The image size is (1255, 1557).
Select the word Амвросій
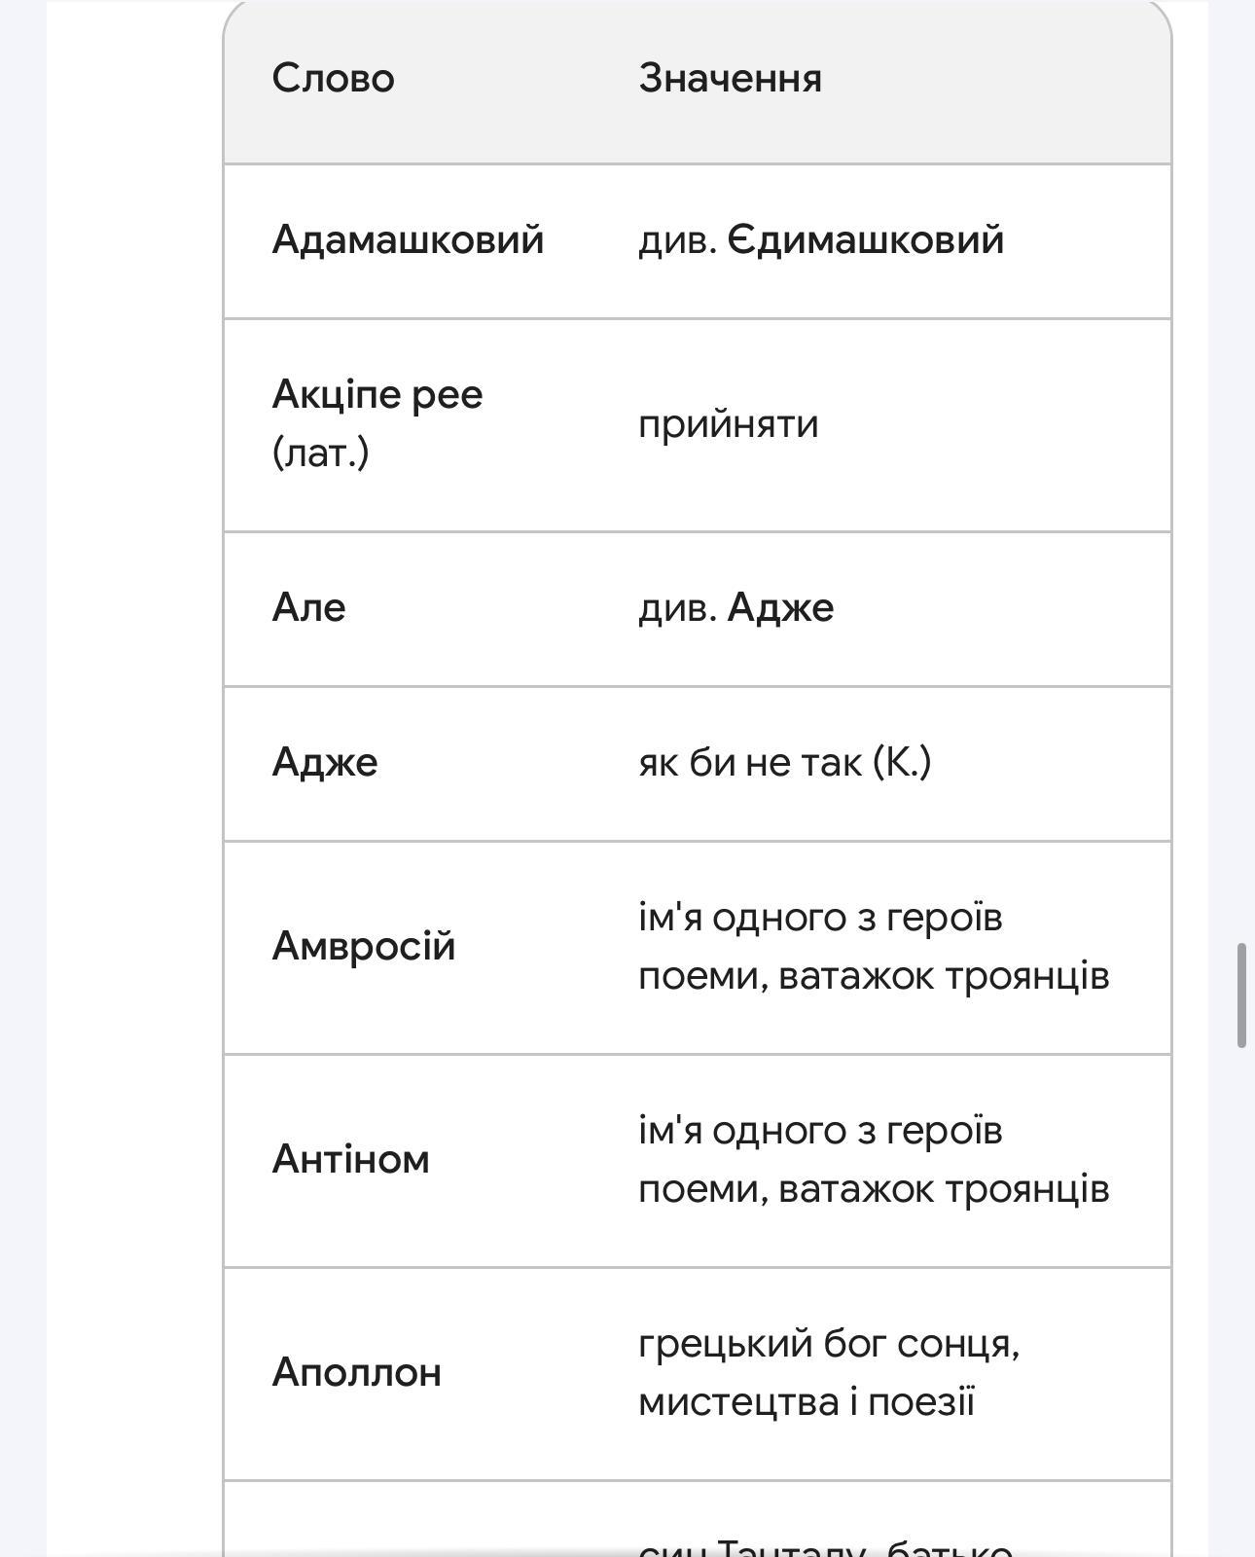[x=364, y=946]
